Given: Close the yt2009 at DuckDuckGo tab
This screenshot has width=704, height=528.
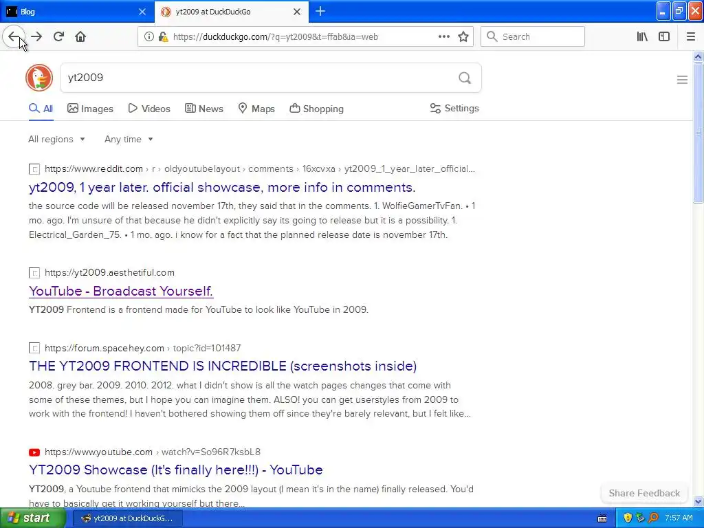Looking at the screenshot, I should [297, 12].
